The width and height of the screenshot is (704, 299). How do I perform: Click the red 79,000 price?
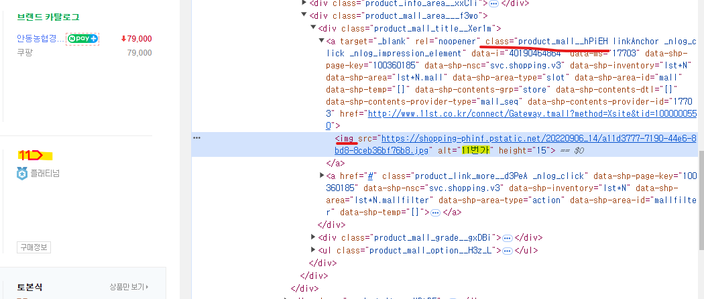[137, 39]
